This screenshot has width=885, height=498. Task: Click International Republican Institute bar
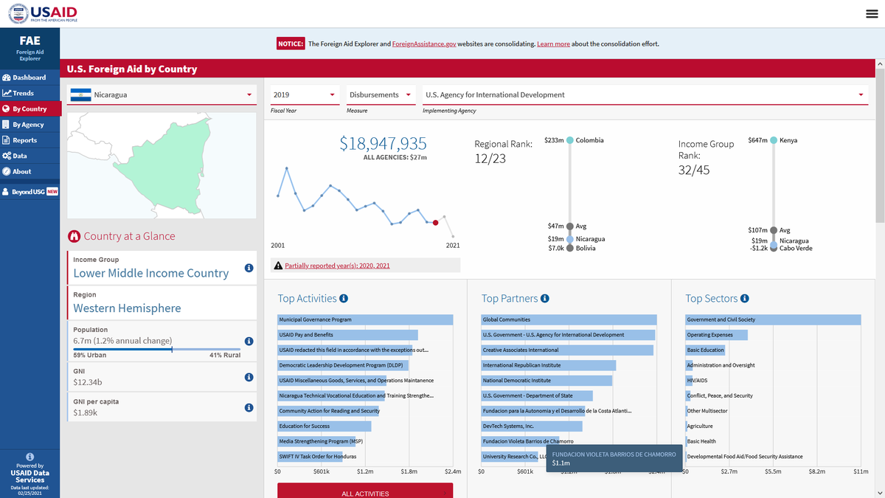(548, 365)
